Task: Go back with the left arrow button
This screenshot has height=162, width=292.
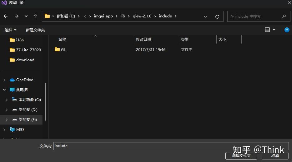Action: point(6,16)
